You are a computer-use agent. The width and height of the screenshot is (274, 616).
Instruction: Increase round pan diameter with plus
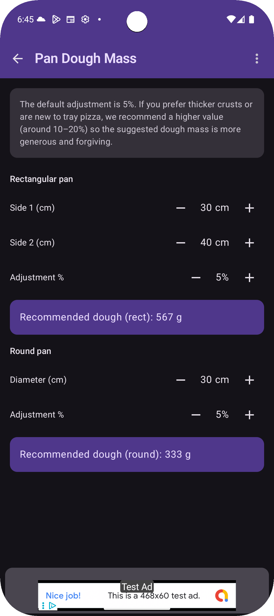click(x=249, y=380)
